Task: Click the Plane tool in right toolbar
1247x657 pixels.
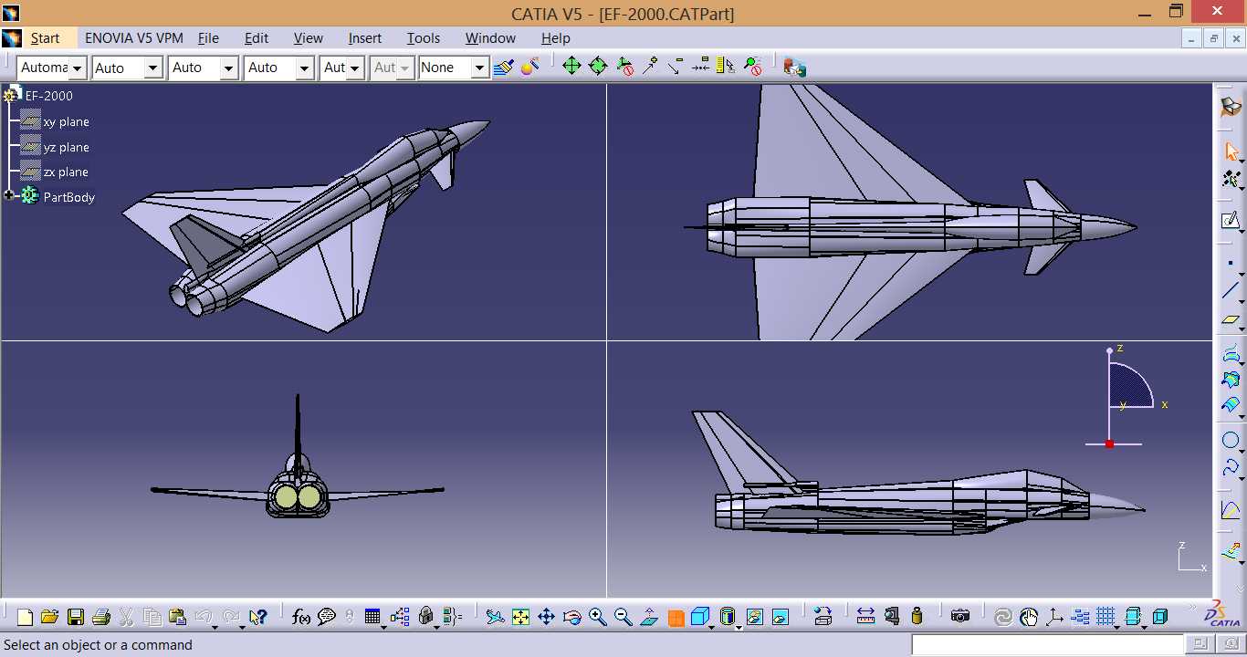Action: click(1231, 319)
